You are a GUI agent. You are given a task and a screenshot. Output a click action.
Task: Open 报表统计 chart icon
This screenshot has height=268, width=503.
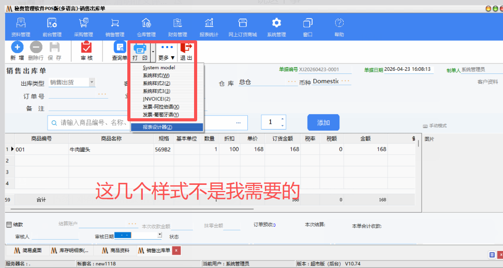pyautogui.click(x=209, y=23)
